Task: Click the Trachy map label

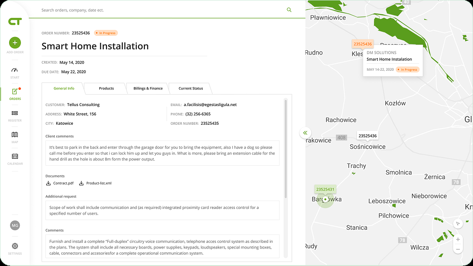Action: (356, 166)
